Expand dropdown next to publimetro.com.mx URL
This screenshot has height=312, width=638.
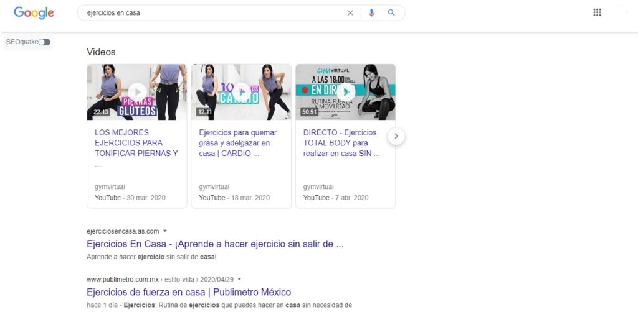tap(239, 279)
